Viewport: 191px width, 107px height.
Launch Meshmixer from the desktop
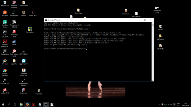point(24,91)
